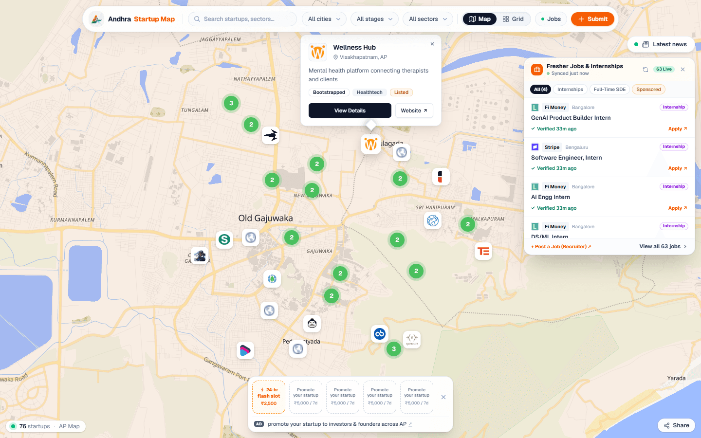Screen dimensions: 701x438
Task: Open the basketball-globe icon marker near Sri Haripuram
Action: point(433,221)
